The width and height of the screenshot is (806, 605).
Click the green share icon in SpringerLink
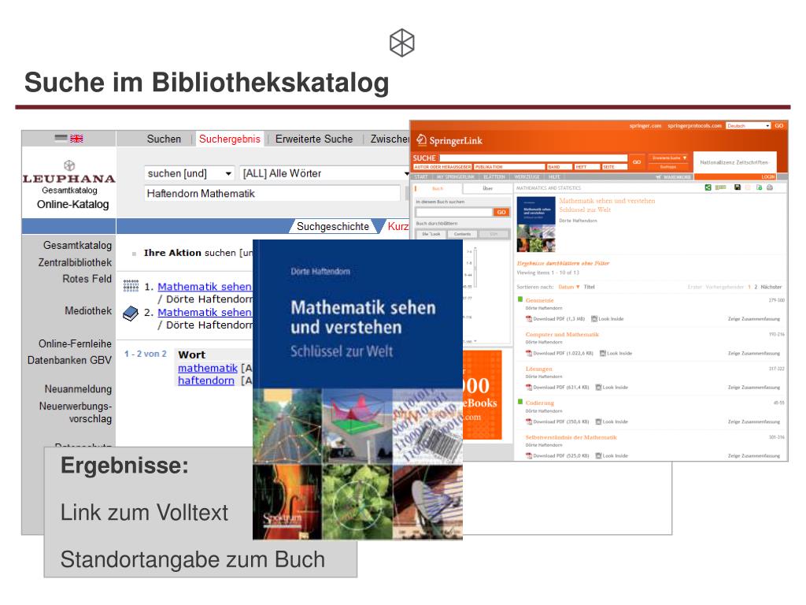(708, 187)
